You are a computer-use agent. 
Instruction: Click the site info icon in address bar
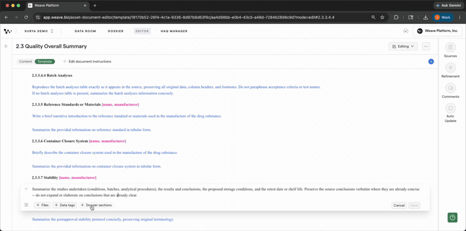coord(38,17)
